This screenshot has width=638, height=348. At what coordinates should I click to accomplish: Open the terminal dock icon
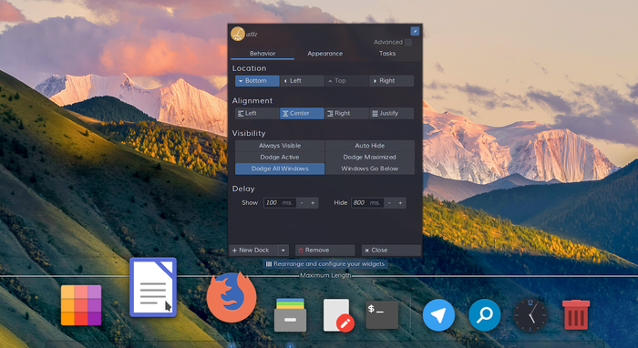point(382,315)
